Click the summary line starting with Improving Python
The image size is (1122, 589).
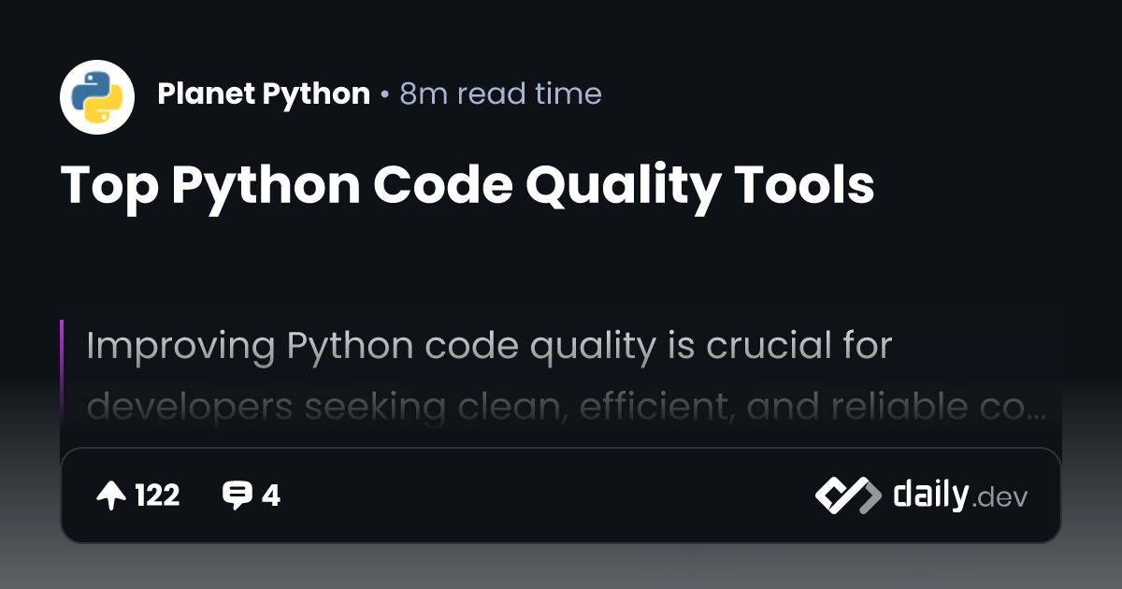click(488, 346)
